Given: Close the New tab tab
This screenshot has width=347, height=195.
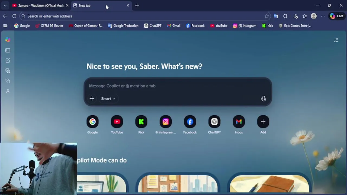Looking at the screenshot, I should (128, 5).
